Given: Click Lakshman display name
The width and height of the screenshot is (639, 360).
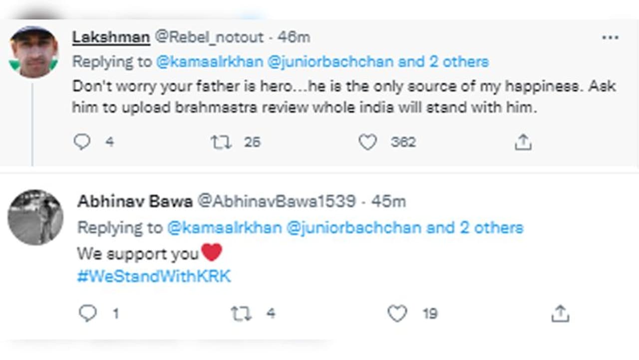Looking at the screenshot, I should [111, 37].
